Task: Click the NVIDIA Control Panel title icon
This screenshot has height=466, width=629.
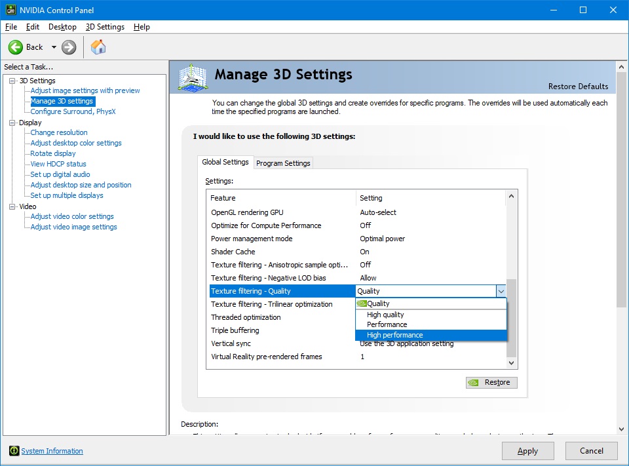Action: [x=10, y=10]
